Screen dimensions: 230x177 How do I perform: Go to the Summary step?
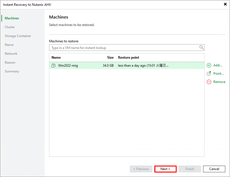click(12, 71)
